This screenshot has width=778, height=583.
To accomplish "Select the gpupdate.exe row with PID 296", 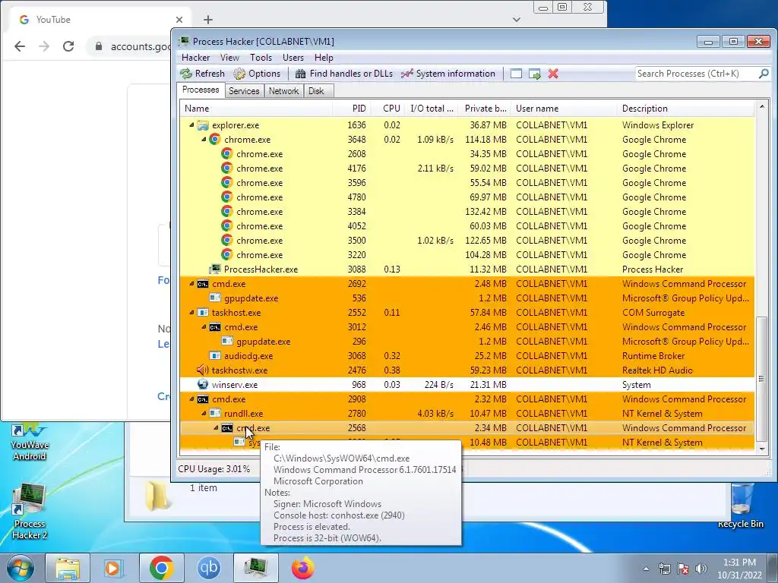I will (467, 341).
